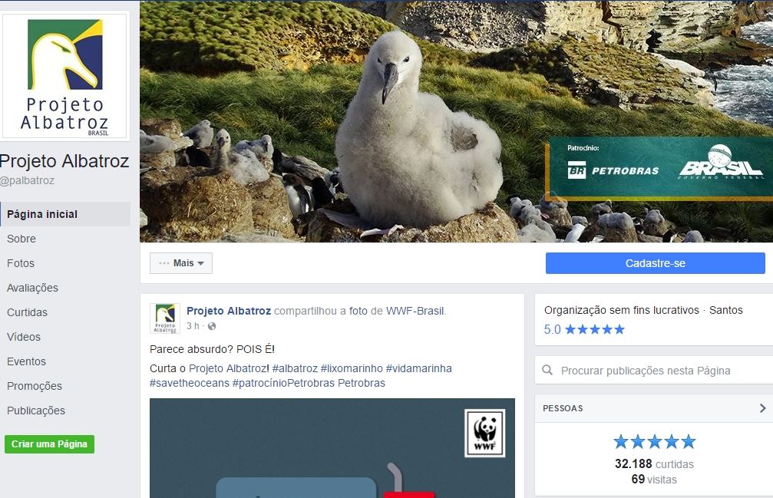Click the large five-star rating in Pessoas
Viewport: 773px width, 498px height.
tap(654, 442)
